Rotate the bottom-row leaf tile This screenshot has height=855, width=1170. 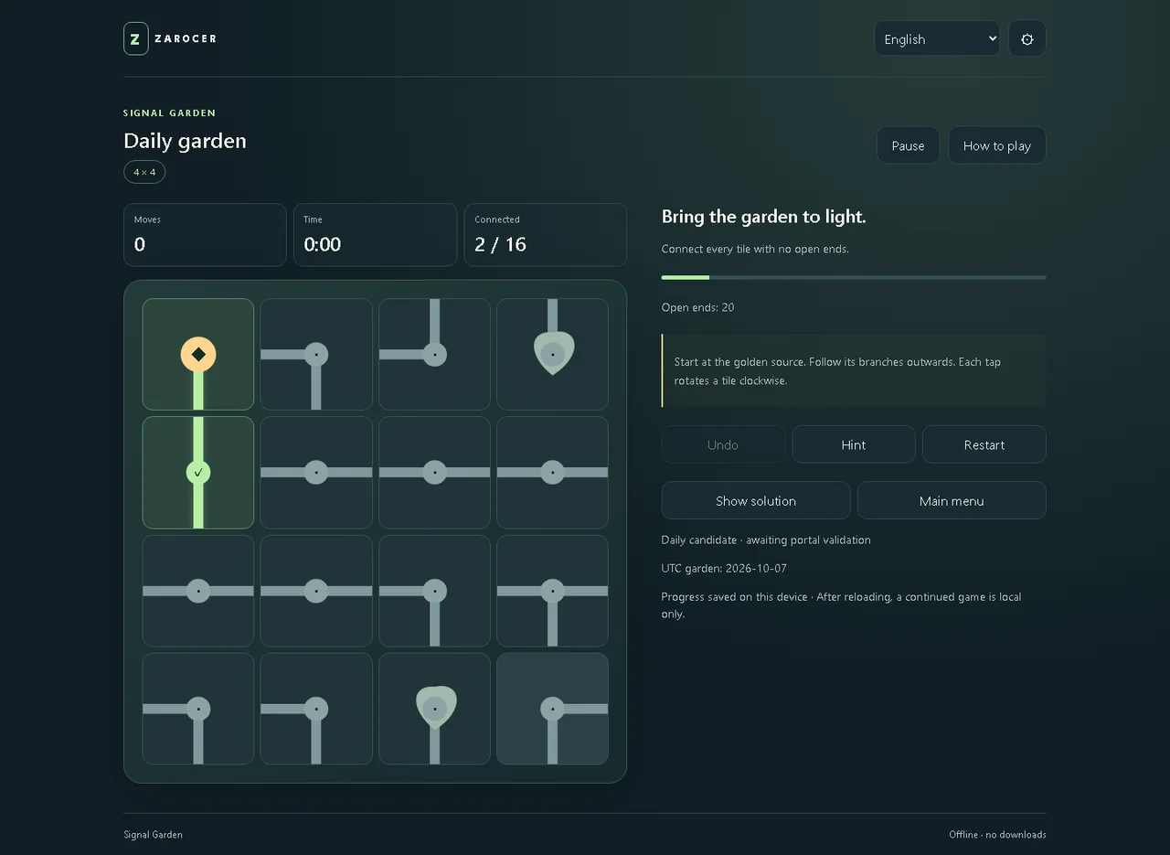434,709
